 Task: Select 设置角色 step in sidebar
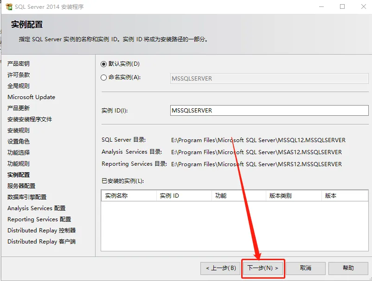pyautogui.click(x=19, y=142)
